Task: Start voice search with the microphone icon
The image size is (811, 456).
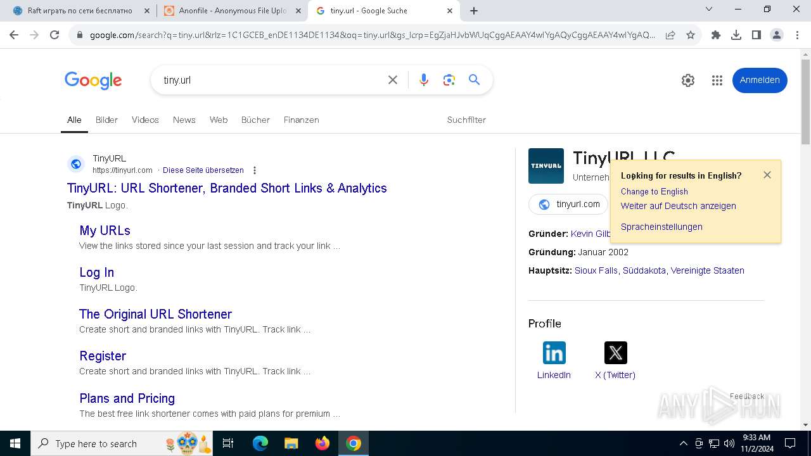Action: (424, 80)
